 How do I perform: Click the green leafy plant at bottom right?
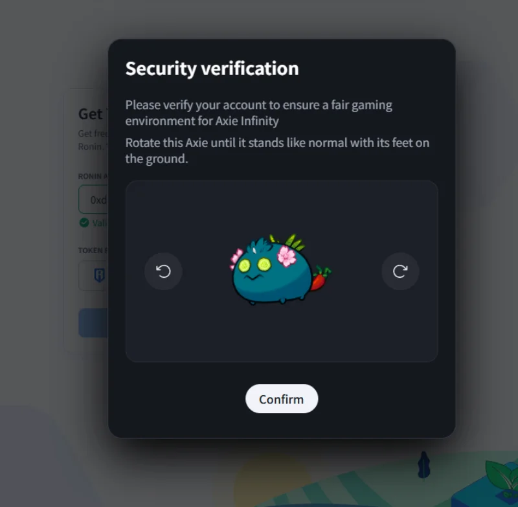pos(501,479)
